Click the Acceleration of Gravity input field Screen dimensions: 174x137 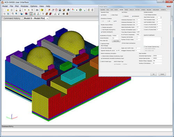pyautogui.click(x=115, y=36)
